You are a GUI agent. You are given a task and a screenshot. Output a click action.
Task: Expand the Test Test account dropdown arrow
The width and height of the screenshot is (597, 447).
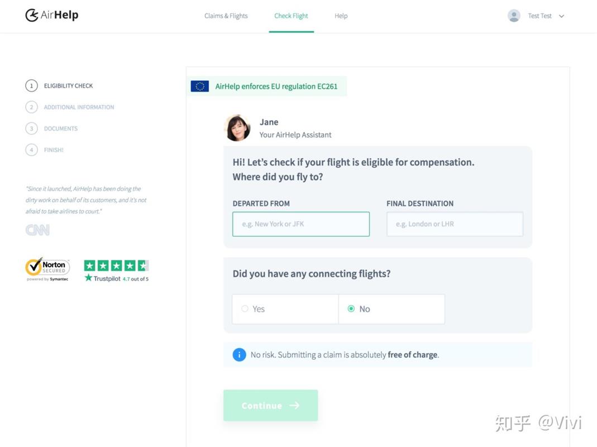point(562,16)
